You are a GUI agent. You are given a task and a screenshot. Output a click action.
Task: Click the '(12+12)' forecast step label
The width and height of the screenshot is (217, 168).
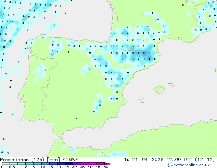[x=205, y=160]
